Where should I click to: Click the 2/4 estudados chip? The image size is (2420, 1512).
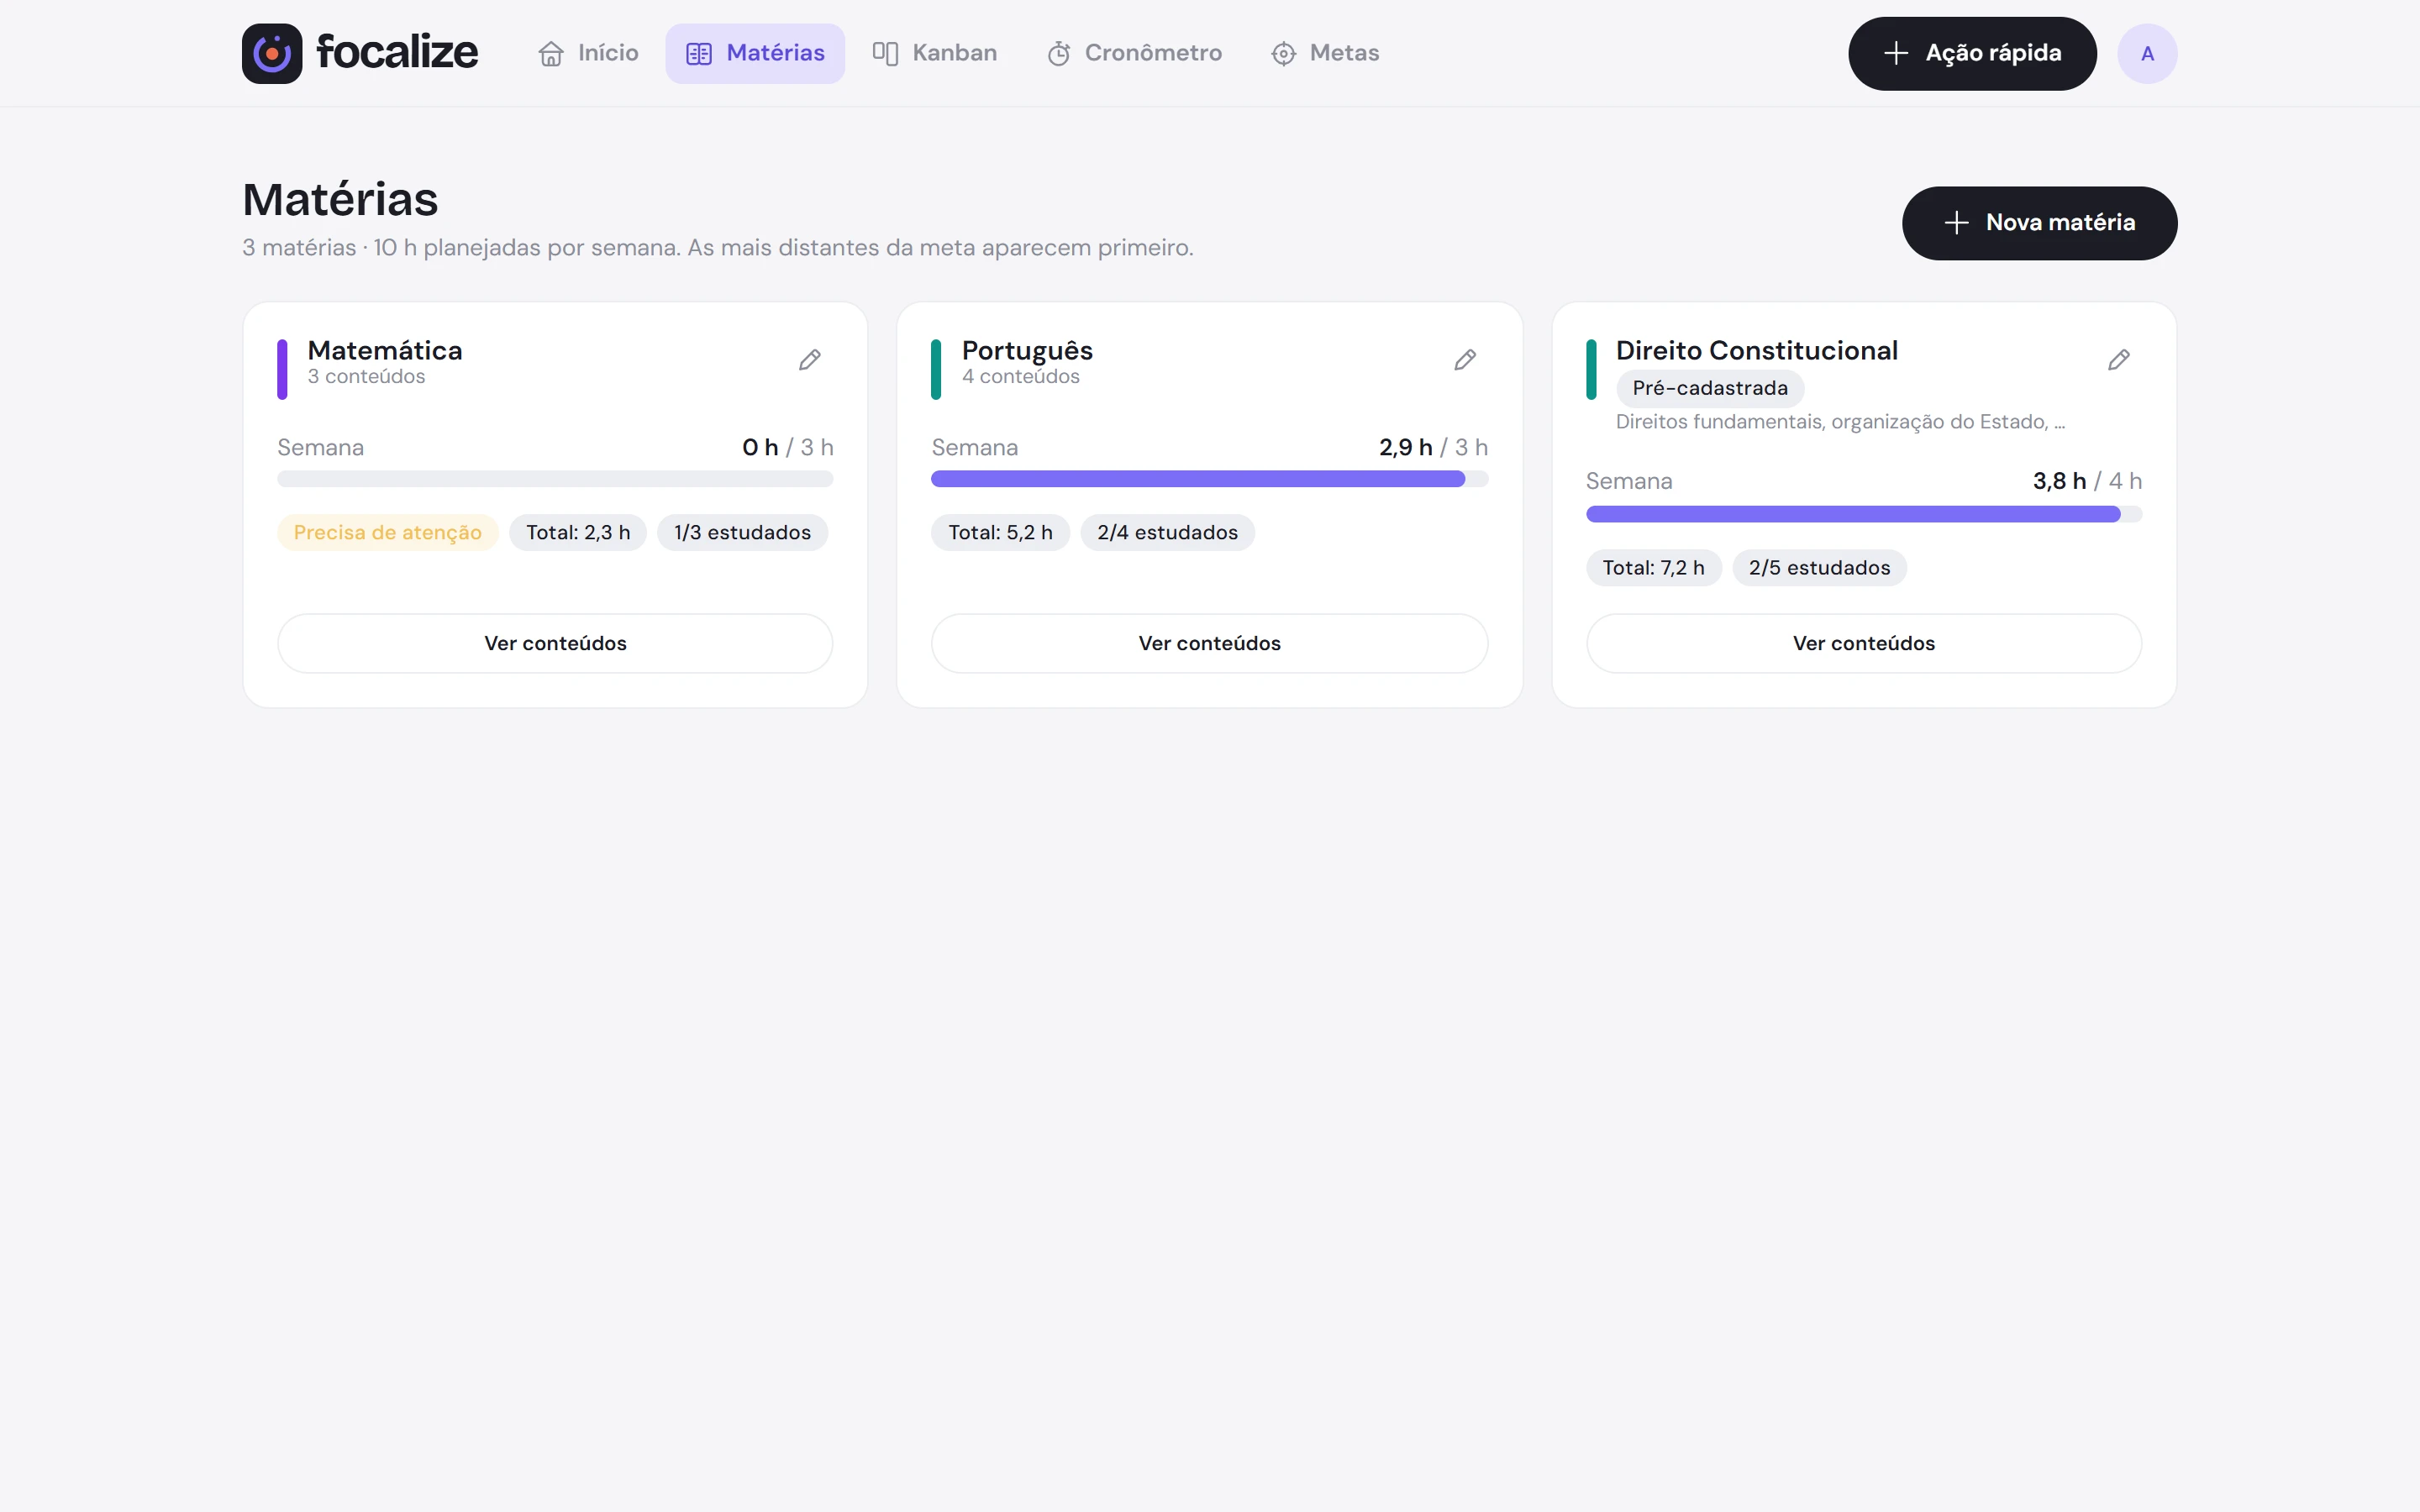(1167, 532)
